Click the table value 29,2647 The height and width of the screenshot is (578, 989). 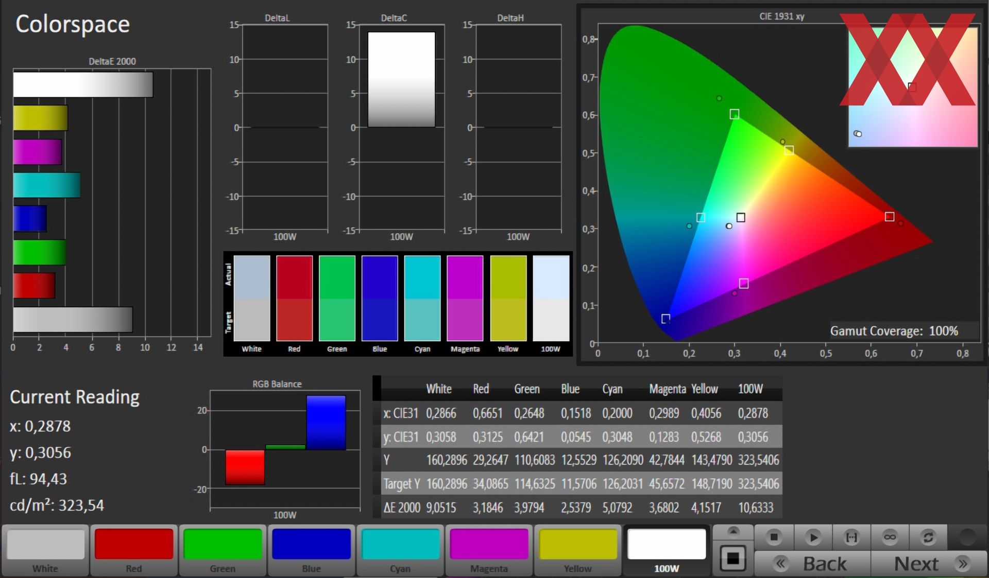(490, 460)
